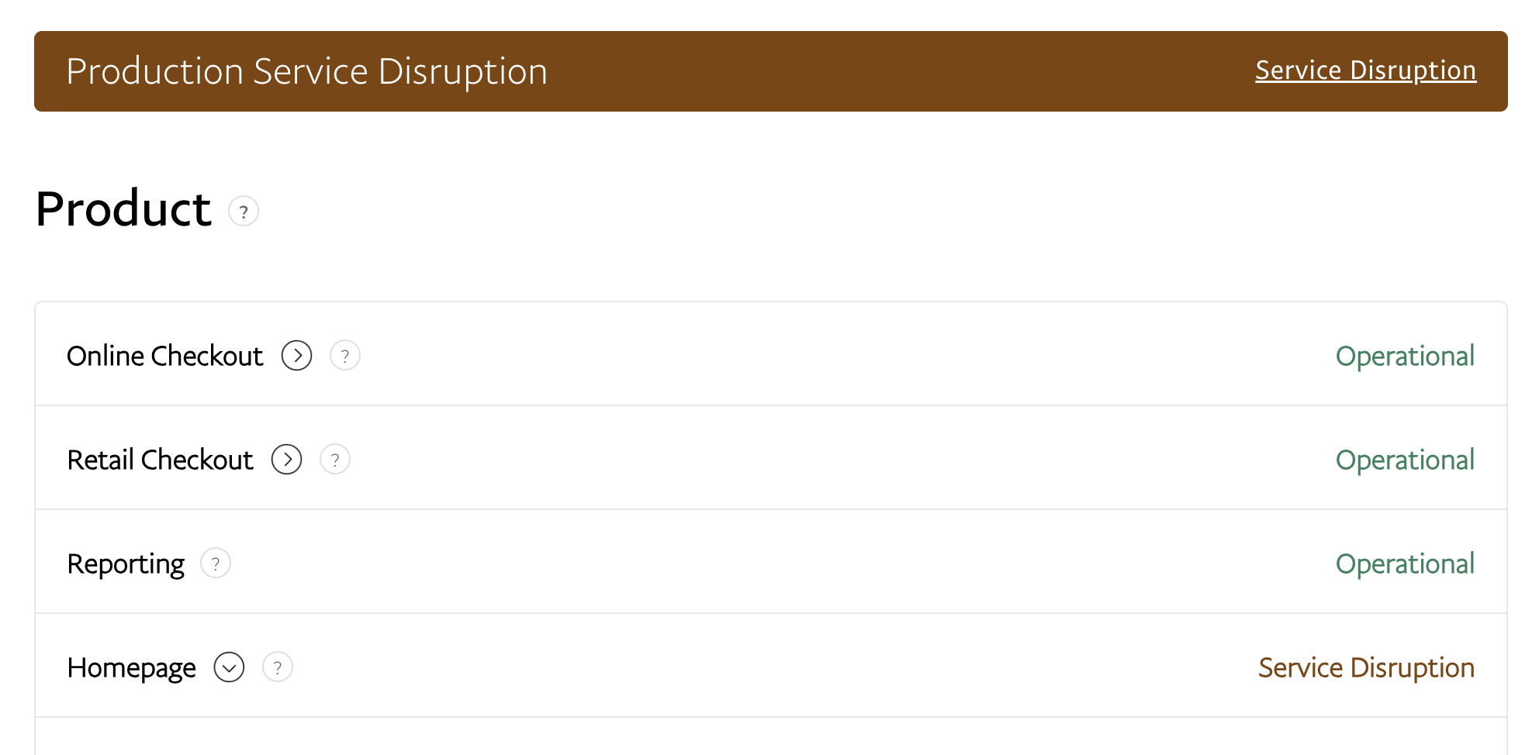1539x755 pixels.
Task: Click the Online Checkout component name
Action: 164,356
